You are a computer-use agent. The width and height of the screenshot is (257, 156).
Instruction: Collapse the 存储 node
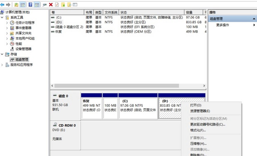click(2, 54)
